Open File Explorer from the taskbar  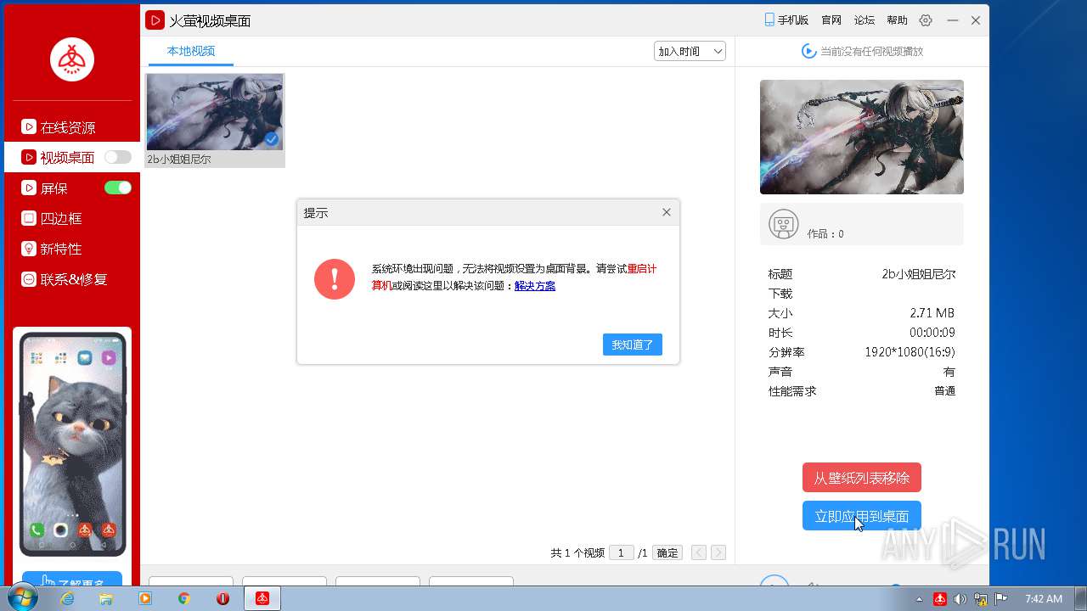106,598
